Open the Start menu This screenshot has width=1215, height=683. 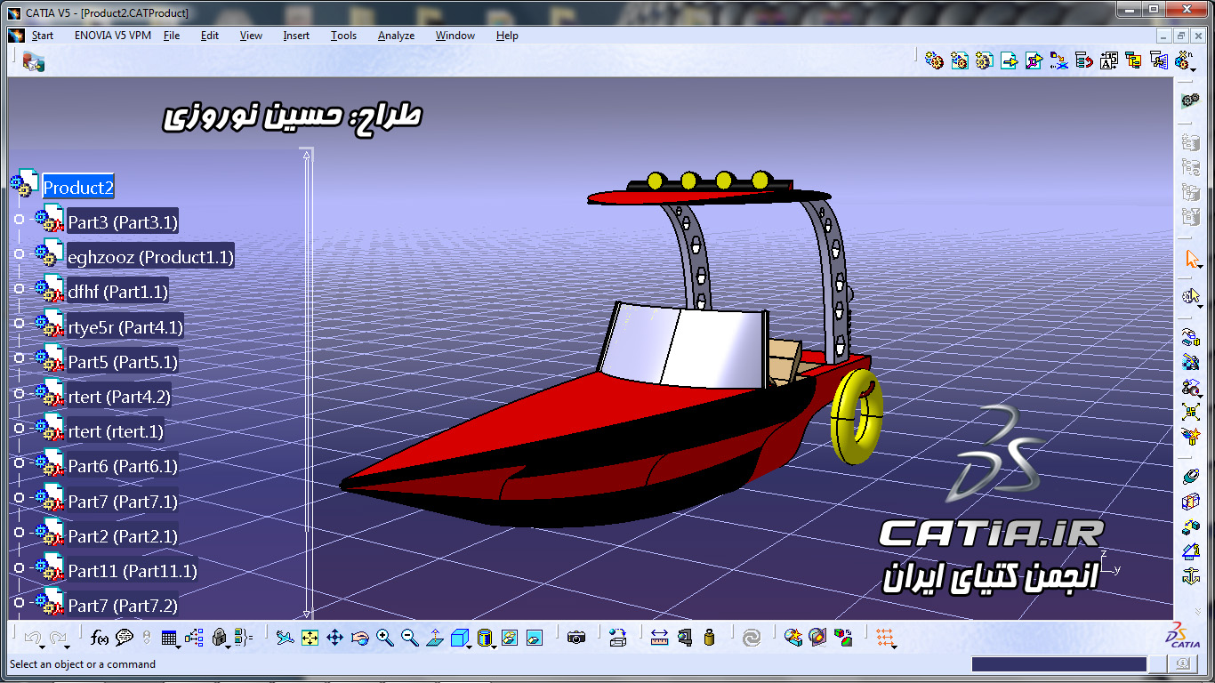click(x=43, y=36)
